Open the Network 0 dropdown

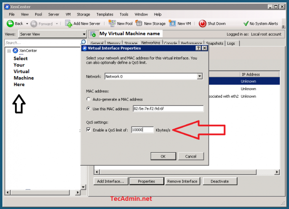199,77
